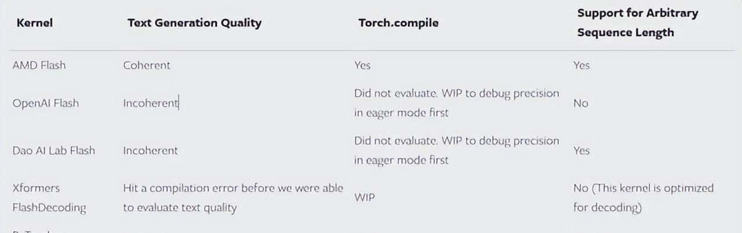Click the Incoherent cell for Dao AI Lab Flash
The width and height of the screenshot is (742, 233).
[150, 151]
